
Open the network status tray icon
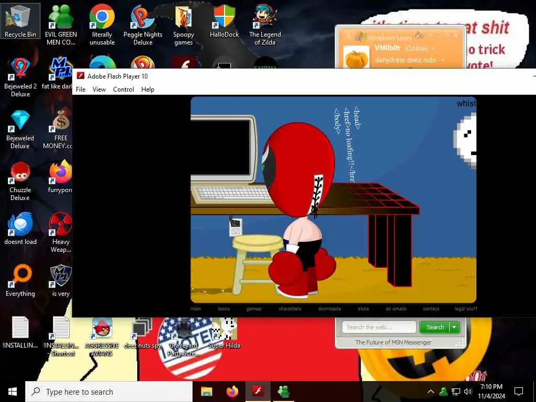[456, 392]
